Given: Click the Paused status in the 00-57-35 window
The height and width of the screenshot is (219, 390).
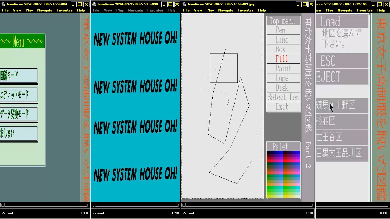Looking at the screenshot, I should pos(98,213).
